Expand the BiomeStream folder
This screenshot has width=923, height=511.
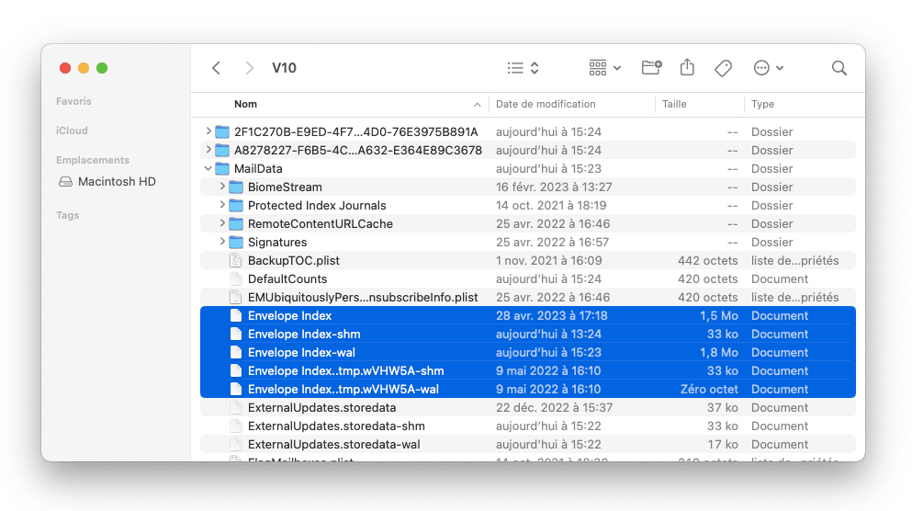[x=222, y=187]
